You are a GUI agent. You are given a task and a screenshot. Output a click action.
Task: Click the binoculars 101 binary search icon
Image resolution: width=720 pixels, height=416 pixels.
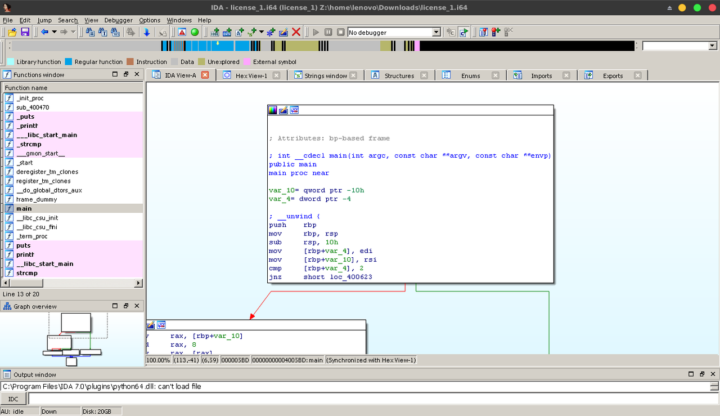(115, 32)
